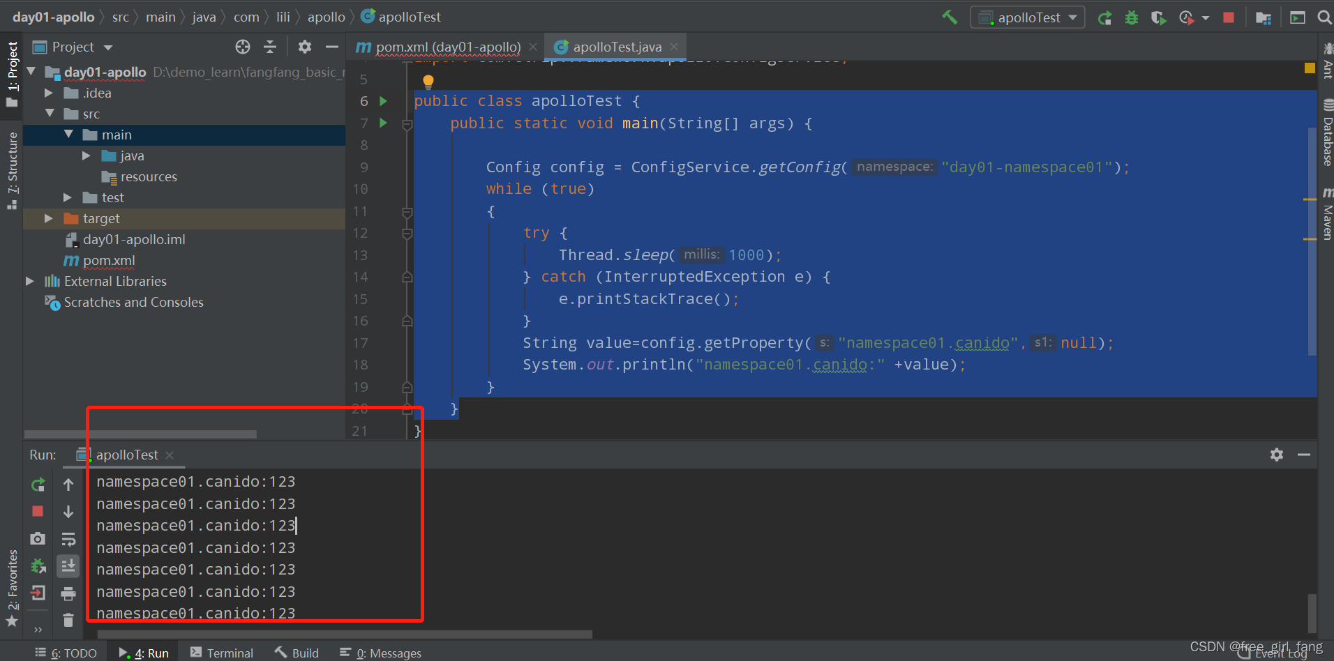Open the apolloTest run configuration dropdown
This screenshot has height=661, width=1334.
[1027, 17]
